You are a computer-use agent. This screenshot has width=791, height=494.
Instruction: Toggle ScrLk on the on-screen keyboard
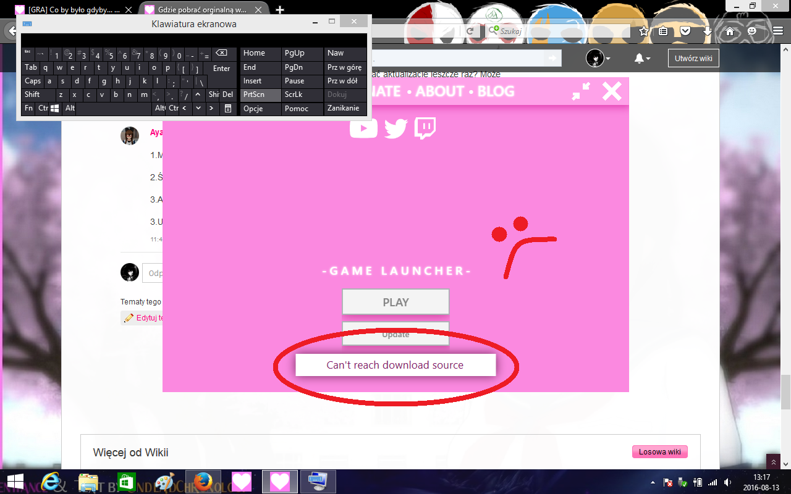click(x=302, y=94)
